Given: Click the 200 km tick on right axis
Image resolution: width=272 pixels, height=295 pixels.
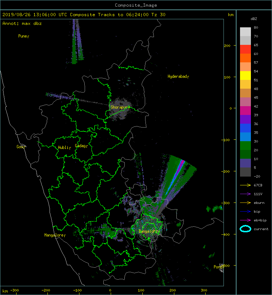Looking at the screenshot, I should (x=227, y=46).
